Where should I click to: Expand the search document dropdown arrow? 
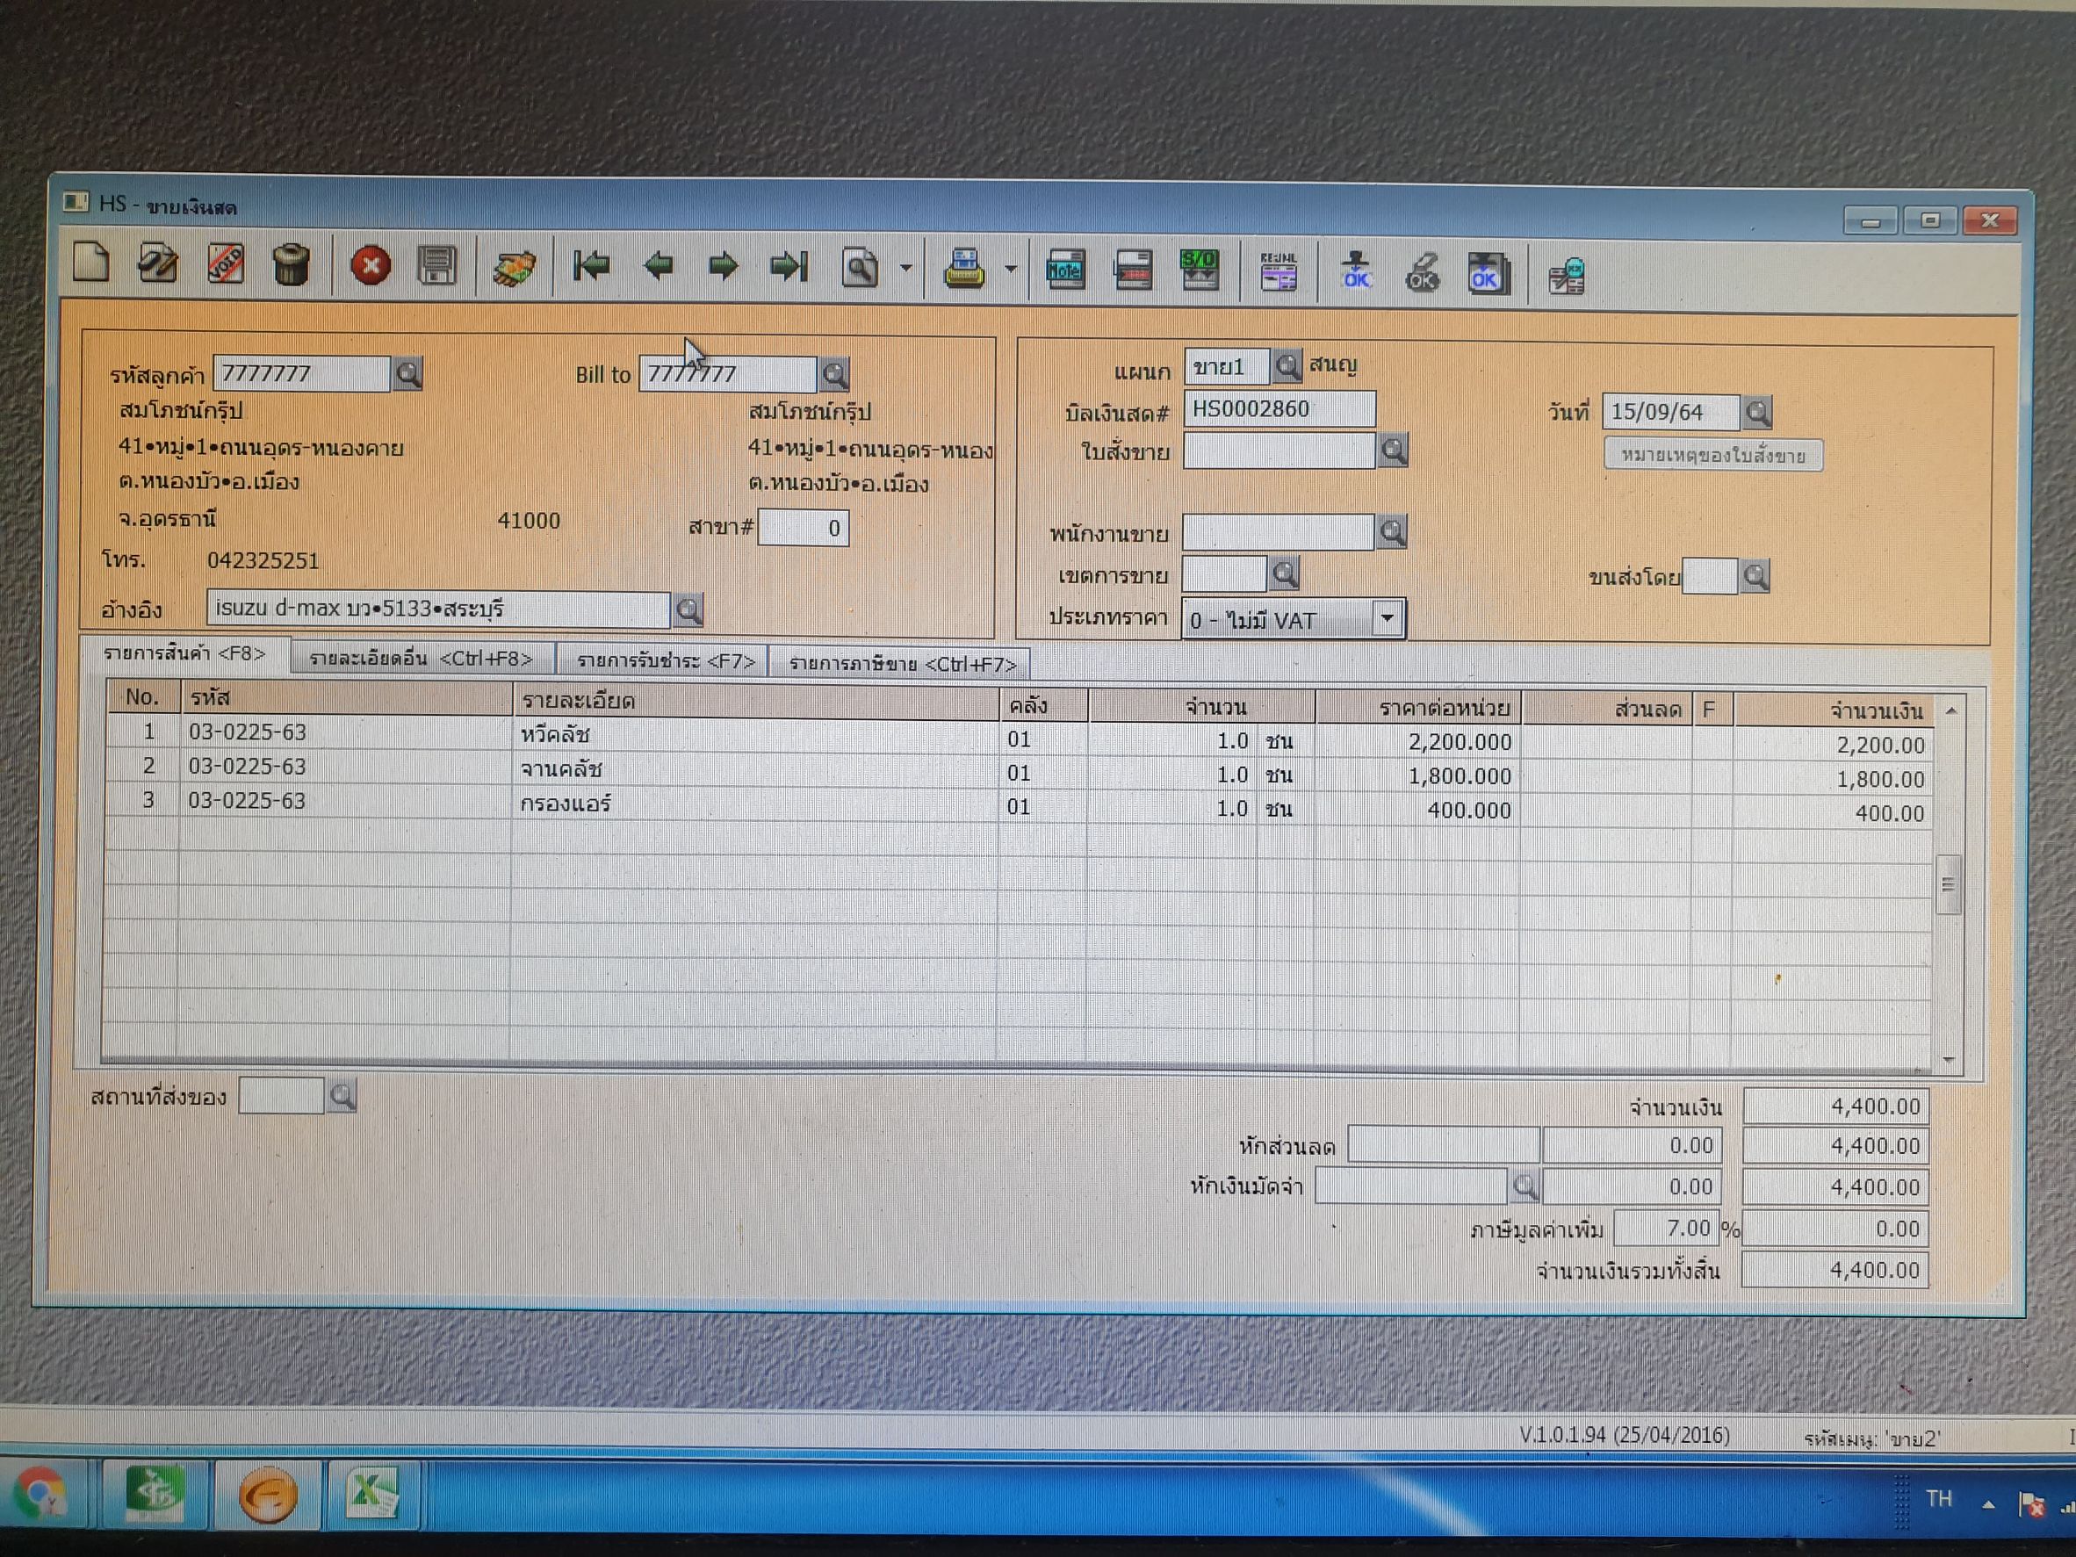pyautogui.click(x=905, y=270)
